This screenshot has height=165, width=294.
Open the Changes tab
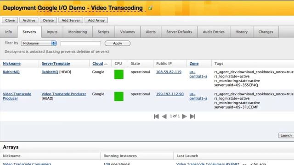click(266, 32)
